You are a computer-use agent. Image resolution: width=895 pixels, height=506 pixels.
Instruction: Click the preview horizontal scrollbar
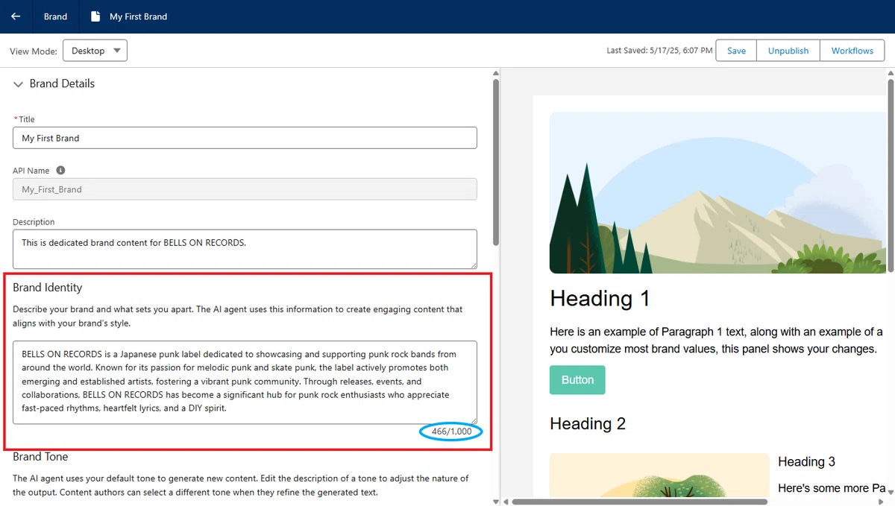pos(639,502)
